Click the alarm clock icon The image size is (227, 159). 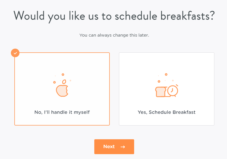click(x=173, y=91)
